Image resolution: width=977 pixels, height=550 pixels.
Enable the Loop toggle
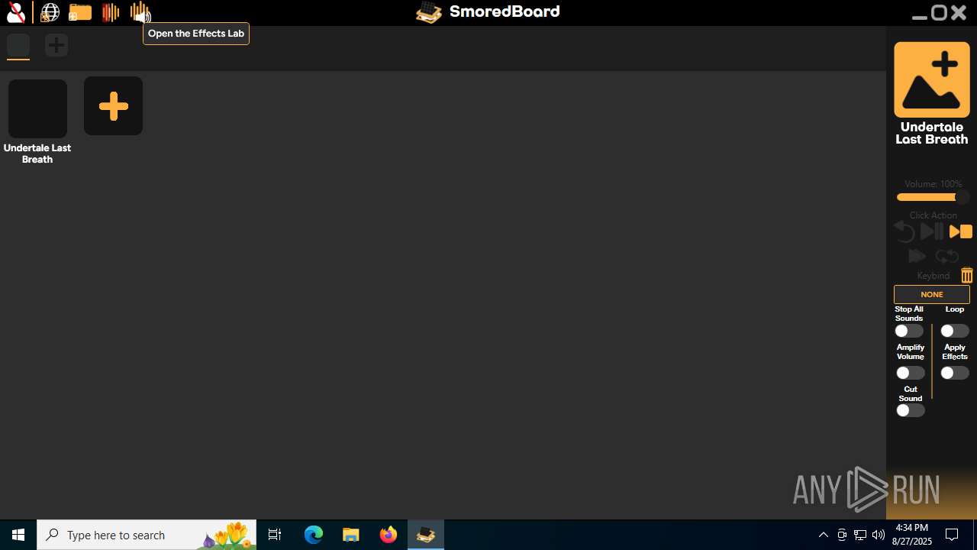955,331
